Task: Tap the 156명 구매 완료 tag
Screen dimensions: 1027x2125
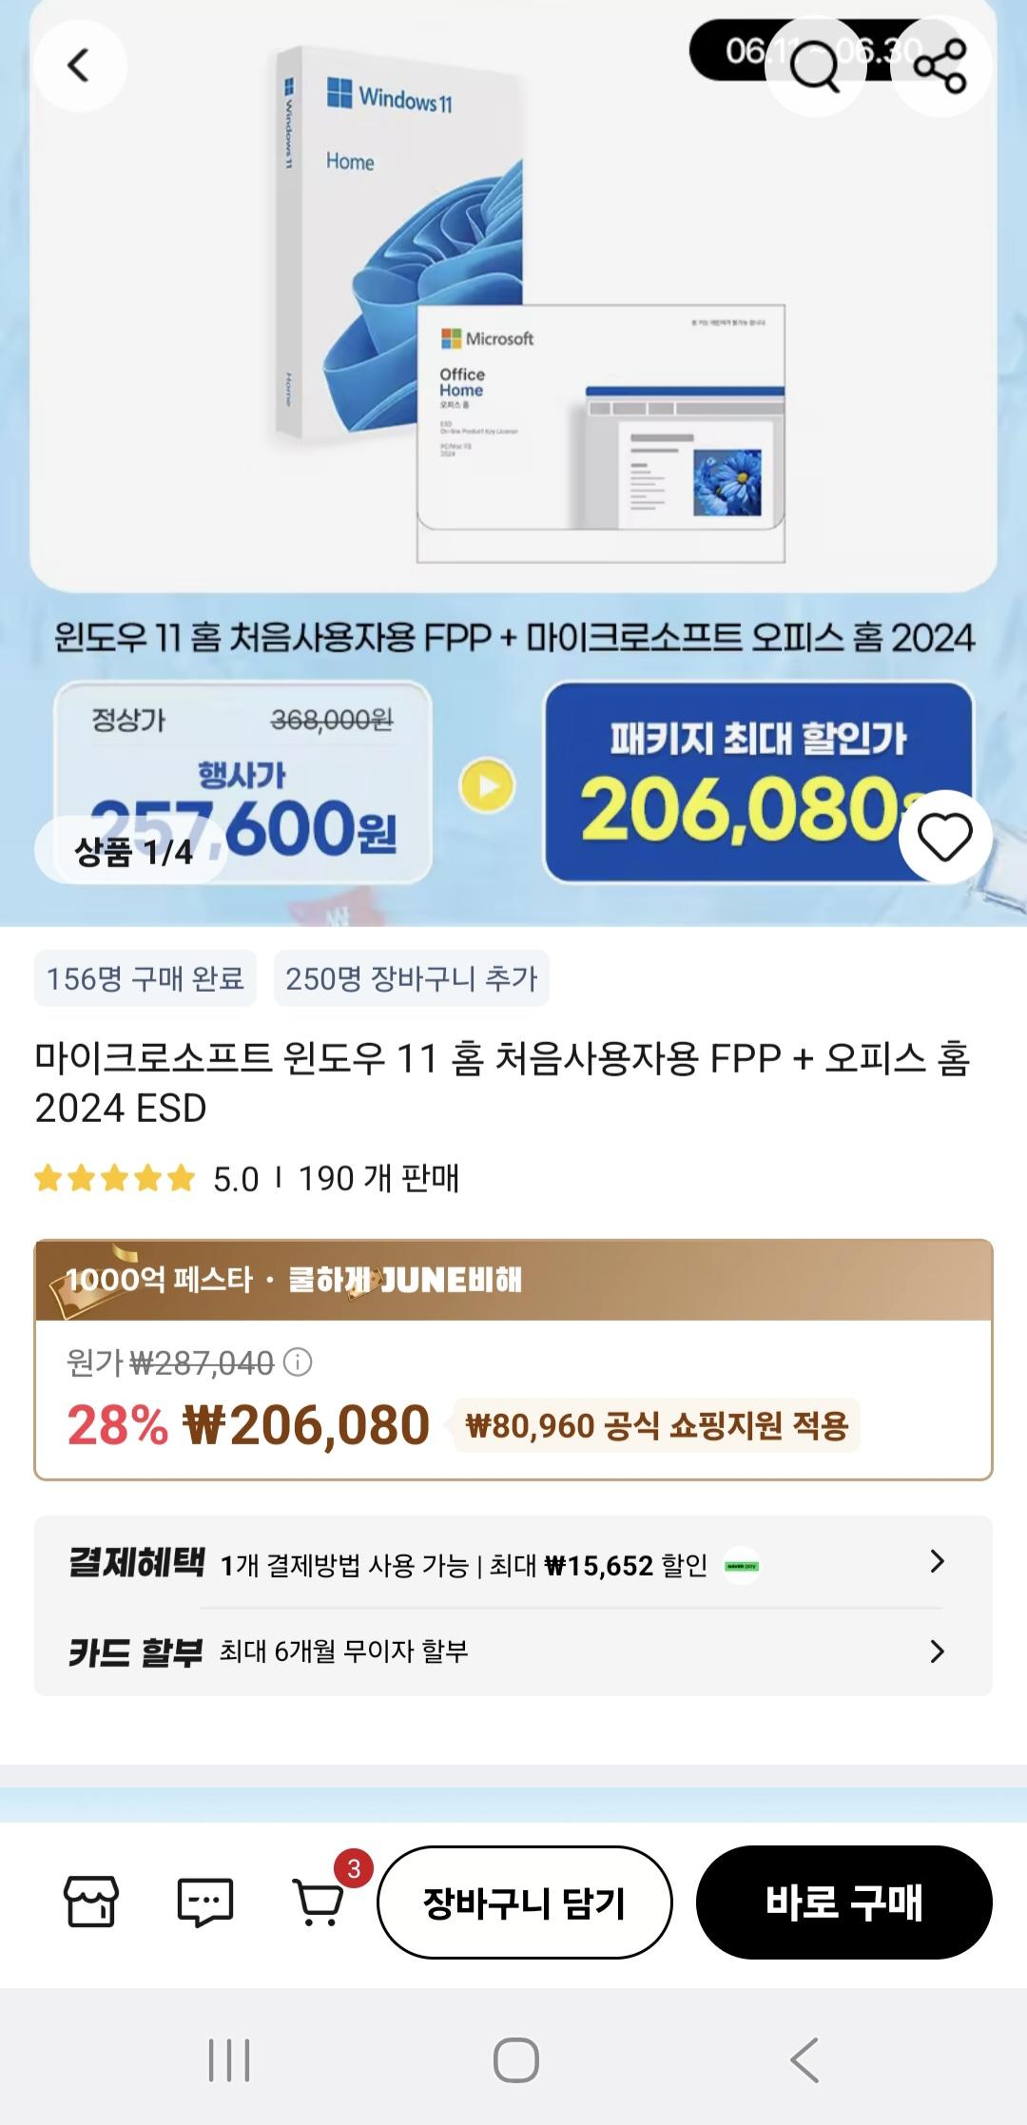Action: pos(145,978)
